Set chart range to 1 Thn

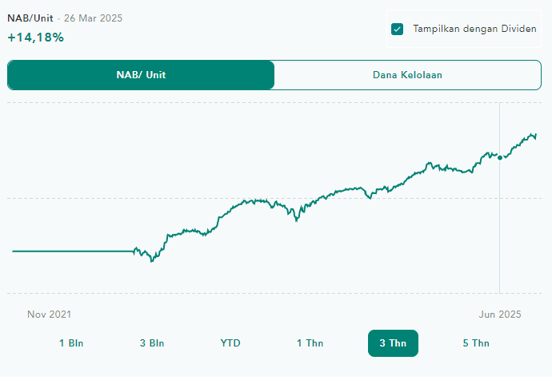310,343
